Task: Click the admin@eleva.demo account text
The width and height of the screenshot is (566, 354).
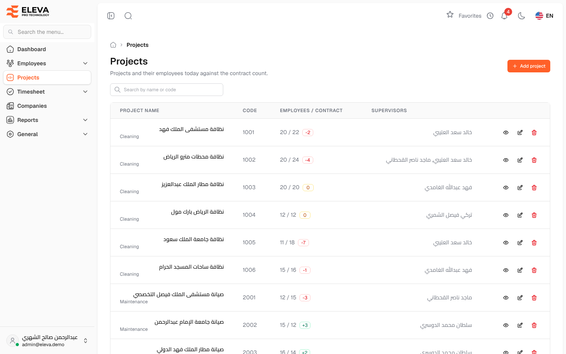Action: [43, 345]
